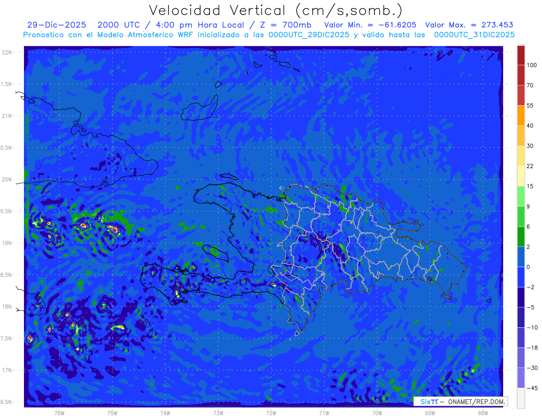Click the '55' value on the color scale
This screenshot has height=419, width=542.
[530, 106]
